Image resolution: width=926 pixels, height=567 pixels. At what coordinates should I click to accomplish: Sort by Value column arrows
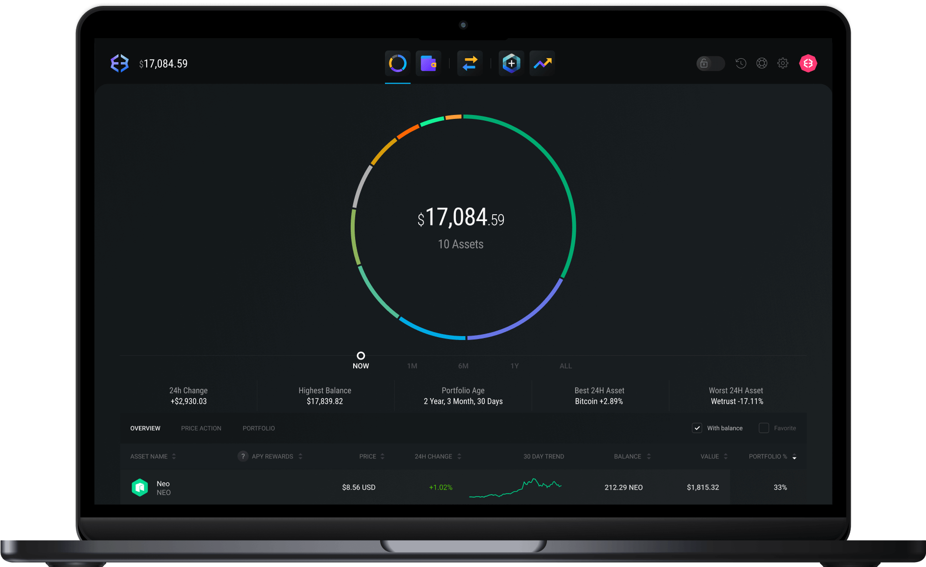pyautogui.click(x=725, y=456)
